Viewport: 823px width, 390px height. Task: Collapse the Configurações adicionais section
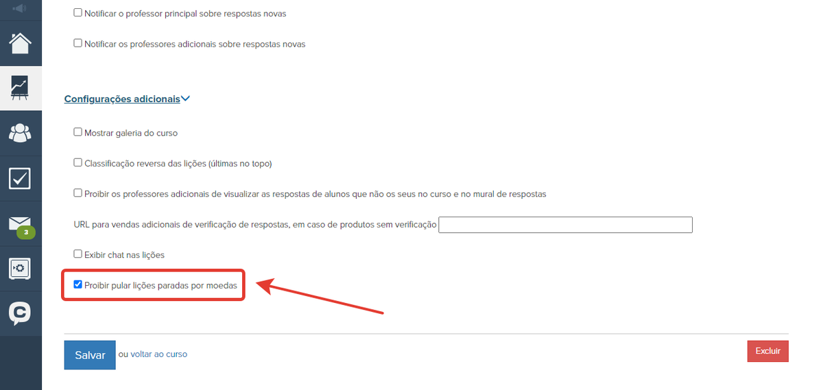tap(127, 99)
